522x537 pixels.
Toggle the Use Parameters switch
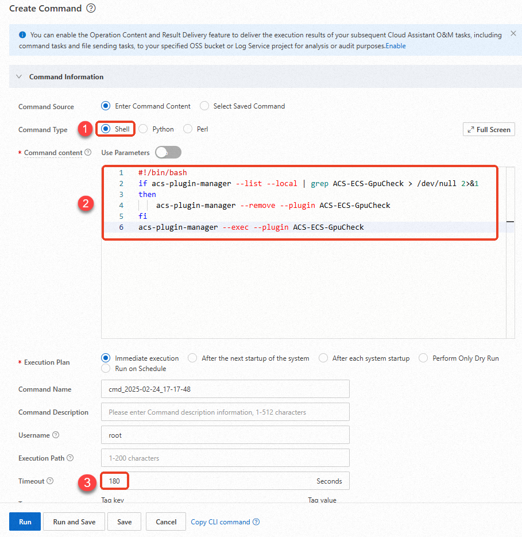pyautogui.click(x=168, y=152)
